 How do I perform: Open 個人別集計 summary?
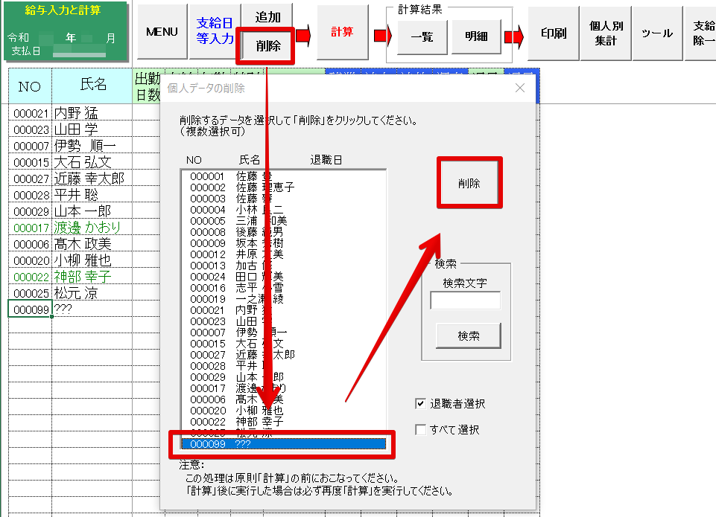coord(606,33)
